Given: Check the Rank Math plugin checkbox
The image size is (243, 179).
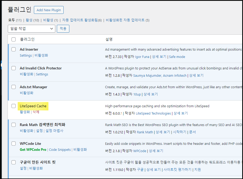Looking at the screenshot, I should pyautogui.click(x=14, y=125).
